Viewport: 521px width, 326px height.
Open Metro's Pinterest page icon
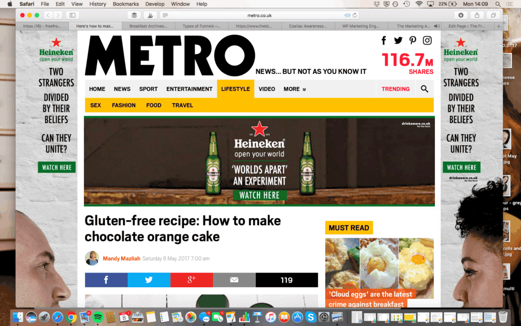click(x=413, y=40)
